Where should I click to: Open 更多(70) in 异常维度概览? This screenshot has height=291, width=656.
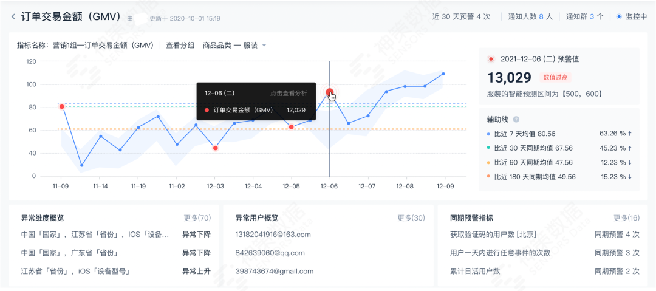197,217
